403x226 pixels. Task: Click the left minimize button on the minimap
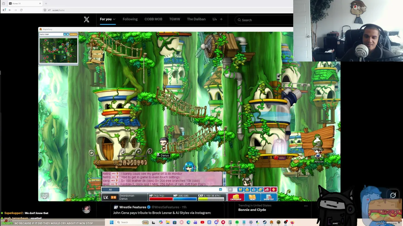coord(65,34)
